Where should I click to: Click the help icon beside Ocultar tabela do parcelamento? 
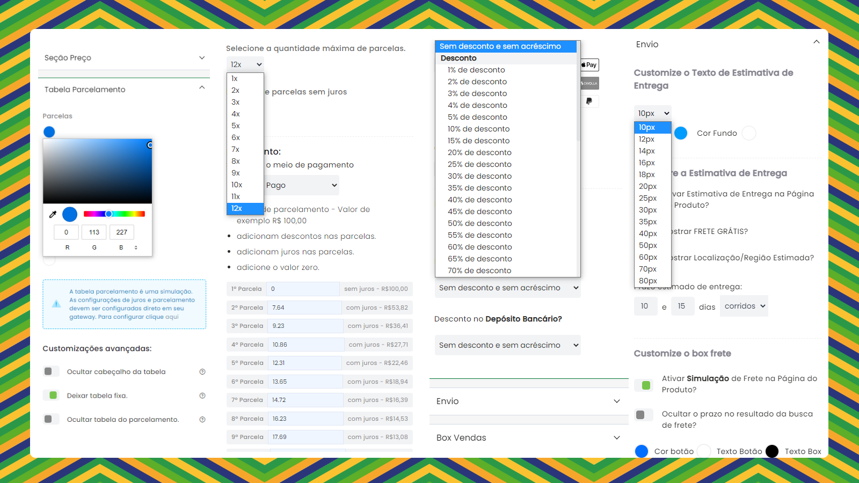click(x=202, y=419)
